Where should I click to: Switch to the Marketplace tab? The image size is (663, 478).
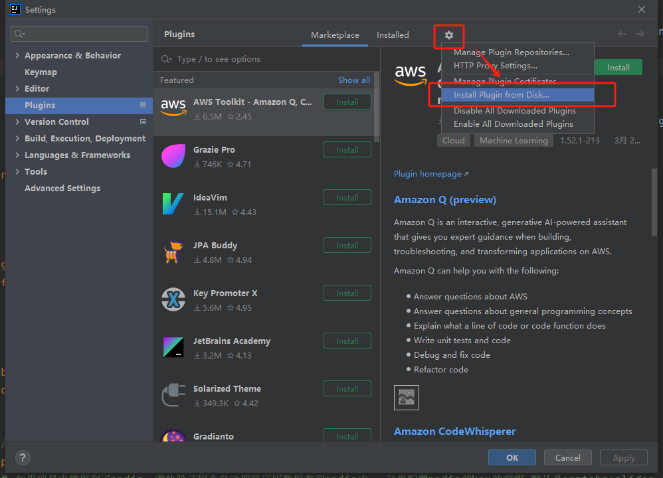[x=335, y=35]
